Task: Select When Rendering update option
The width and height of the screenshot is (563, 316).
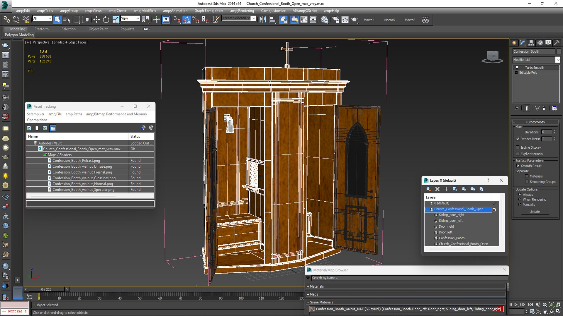Action: [x=520, y=200]
